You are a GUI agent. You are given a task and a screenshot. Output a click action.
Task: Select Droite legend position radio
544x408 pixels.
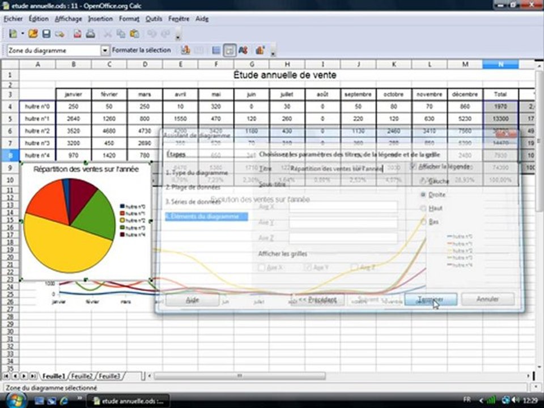423,194
